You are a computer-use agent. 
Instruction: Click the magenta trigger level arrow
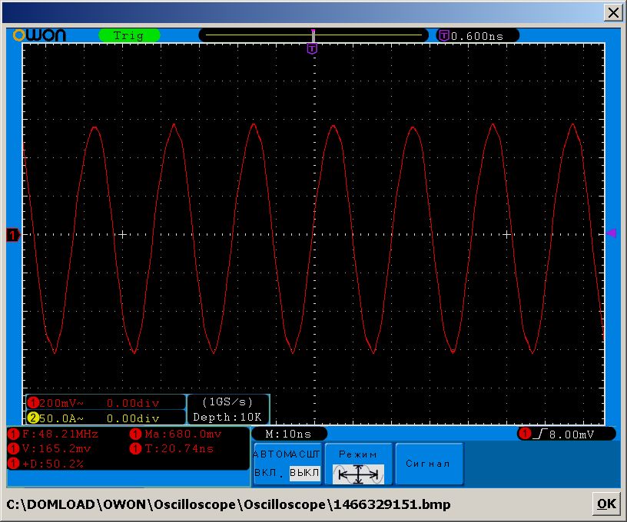(x=612, y=233)
